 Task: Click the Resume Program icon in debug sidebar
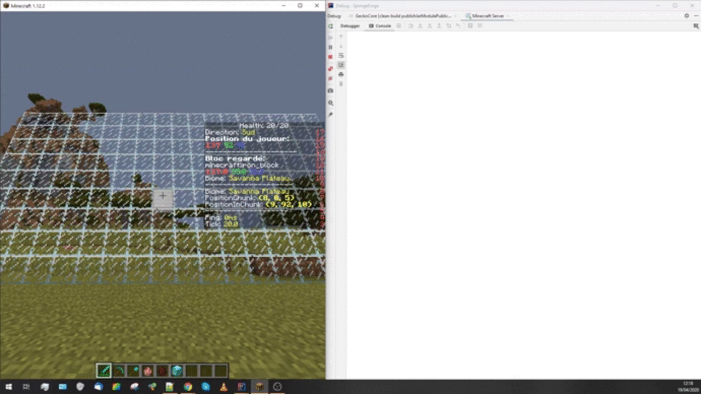pos(330,37)
